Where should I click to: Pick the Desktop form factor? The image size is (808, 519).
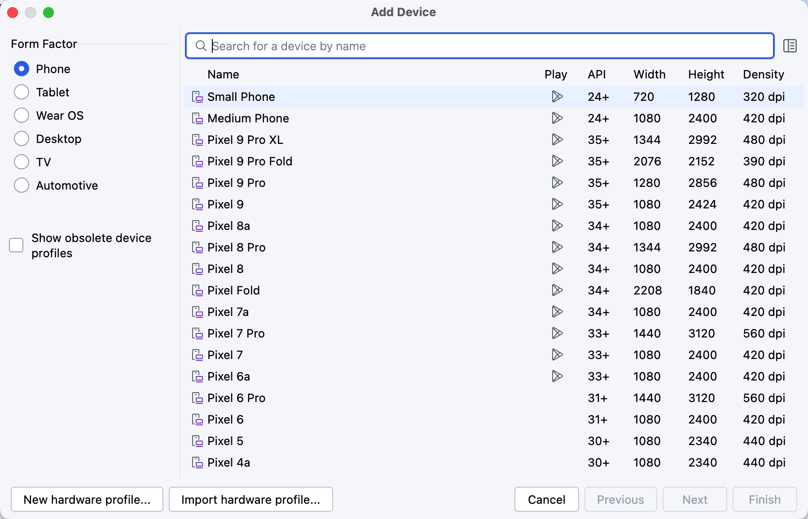pos(22,139)
